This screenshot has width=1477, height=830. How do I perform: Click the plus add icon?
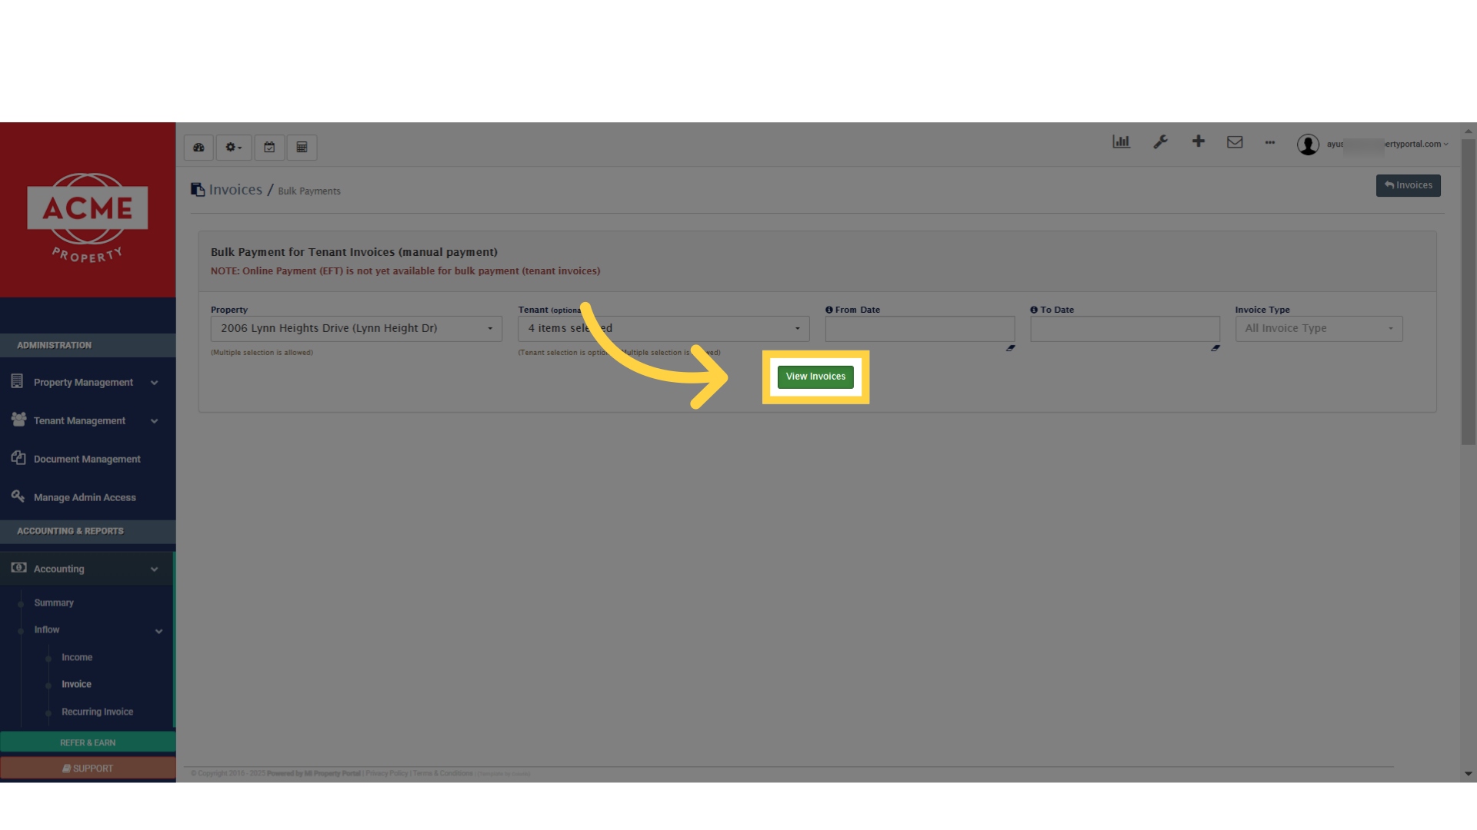tap(1198, 141)
